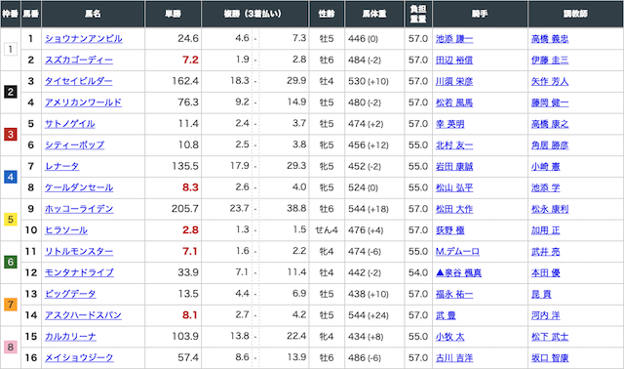The height and width of the screenshot is (369, 624).
Task: Open horse ショウナンアンビル link
Action: 84,39
